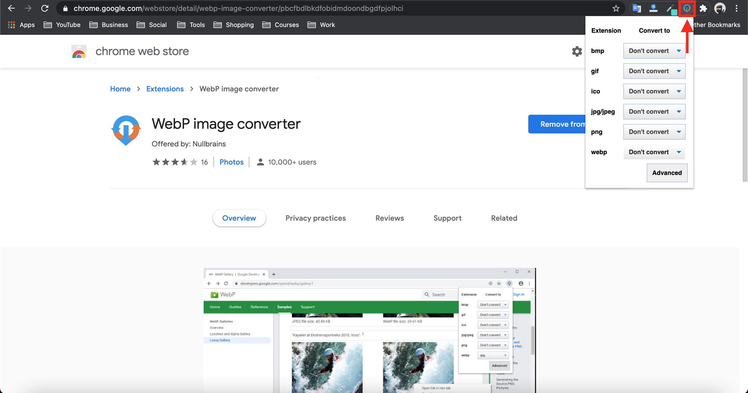Bookmark this page with the star icon
The image size is (748, 393).
616,8
